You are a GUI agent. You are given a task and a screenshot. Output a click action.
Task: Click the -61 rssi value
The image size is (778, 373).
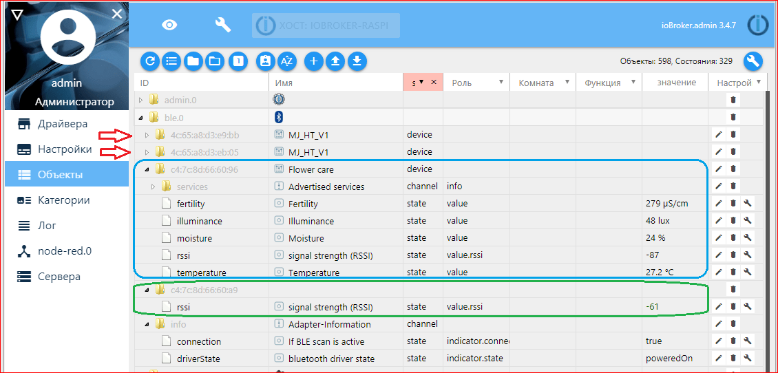(652, 307)
